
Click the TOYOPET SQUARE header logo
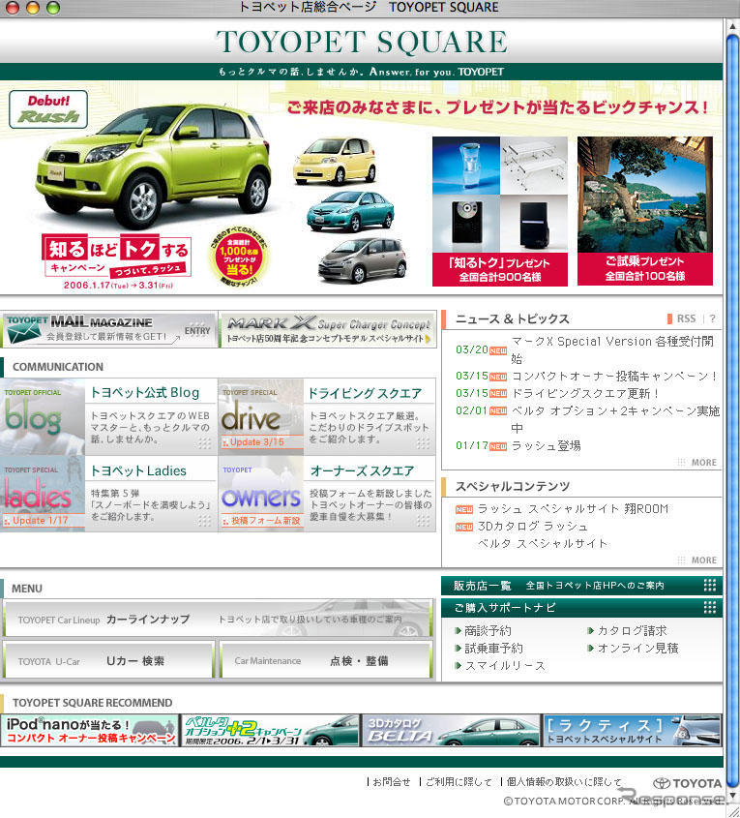click(x=362, y=42)
